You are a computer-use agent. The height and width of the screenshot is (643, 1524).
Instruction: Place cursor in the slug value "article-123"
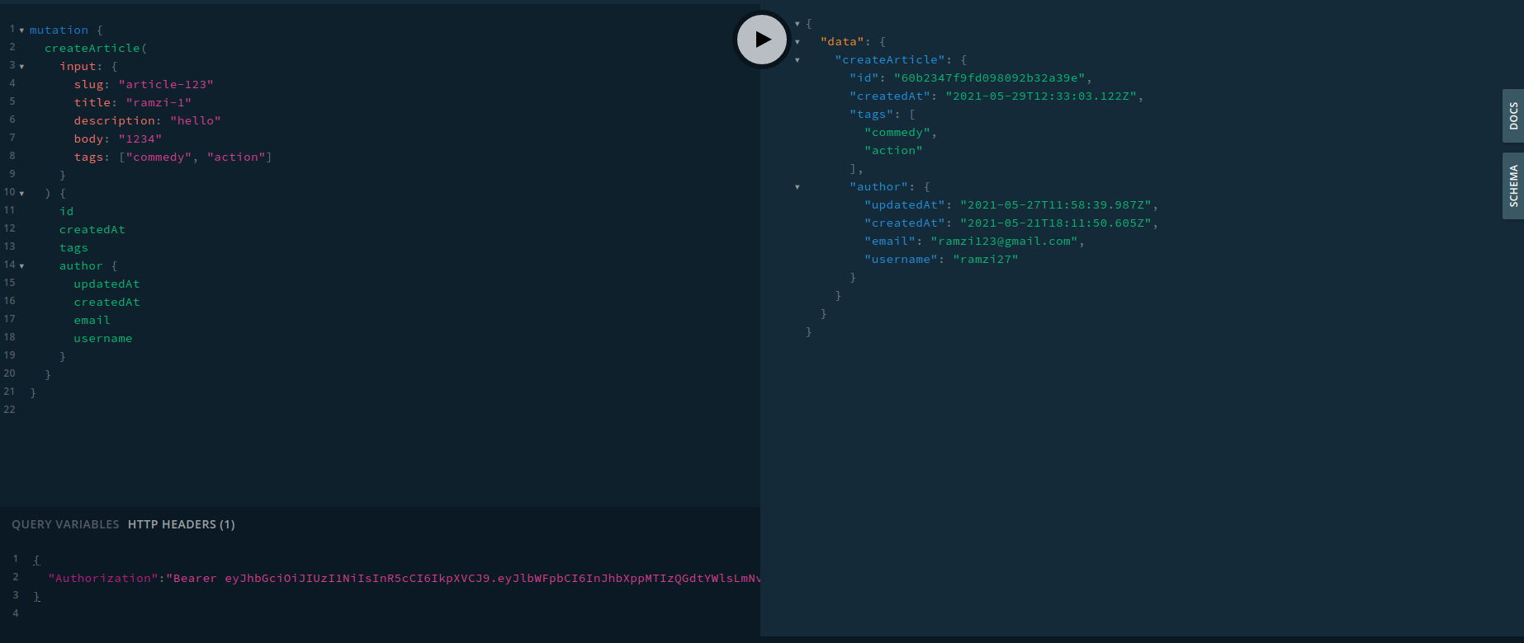[166, 85]
